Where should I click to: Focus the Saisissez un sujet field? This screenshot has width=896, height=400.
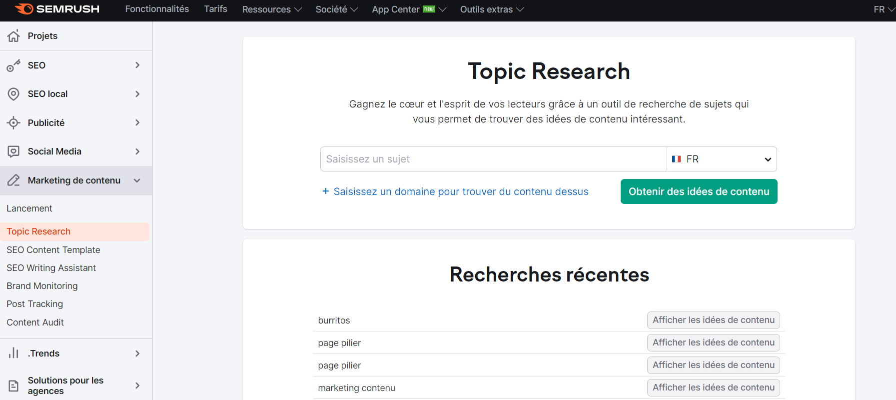coord(493,159)
